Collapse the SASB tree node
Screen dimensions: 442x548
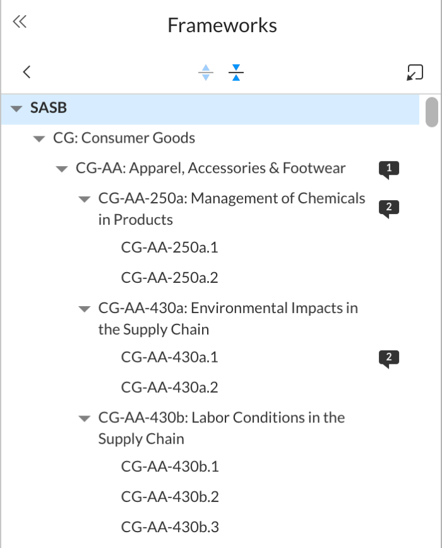(x=16, y=109)
